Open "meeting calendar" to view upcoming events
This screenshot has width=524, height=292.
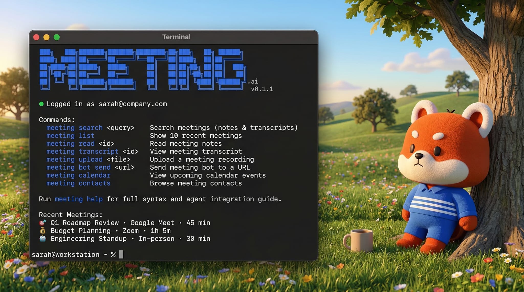[x=78, y=175]
